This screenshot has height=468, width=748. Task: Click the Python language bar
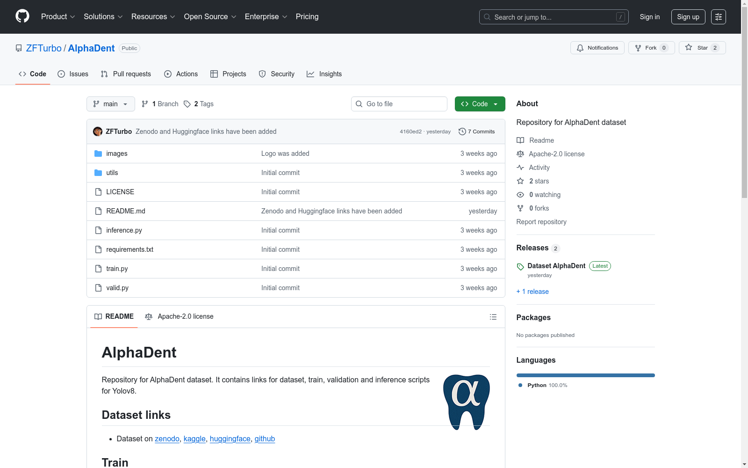(586, 375)
